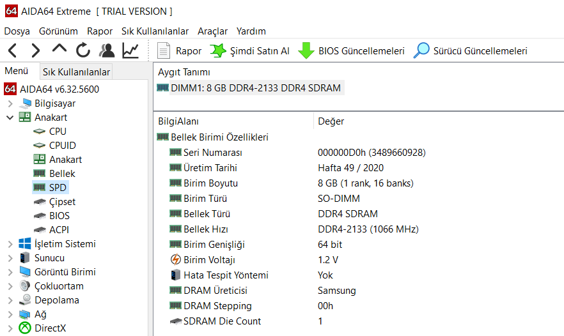Screen dimensions: 564x336
Task: Switch to the Menü sidebar tab
Action: tap(16, 71)
